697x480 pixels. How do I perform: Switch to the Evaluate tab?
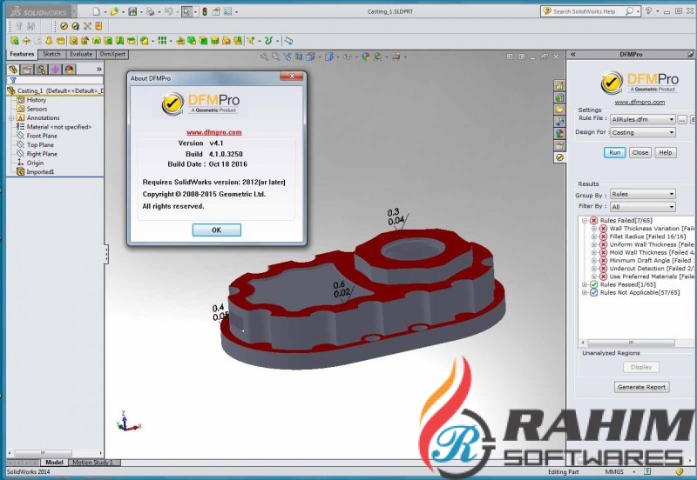tap(81, 54)
